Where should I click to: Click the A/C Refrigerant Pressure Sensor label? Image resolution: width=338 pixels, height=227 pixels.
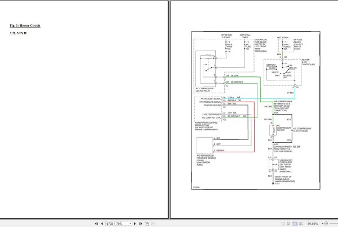(206, 160)
